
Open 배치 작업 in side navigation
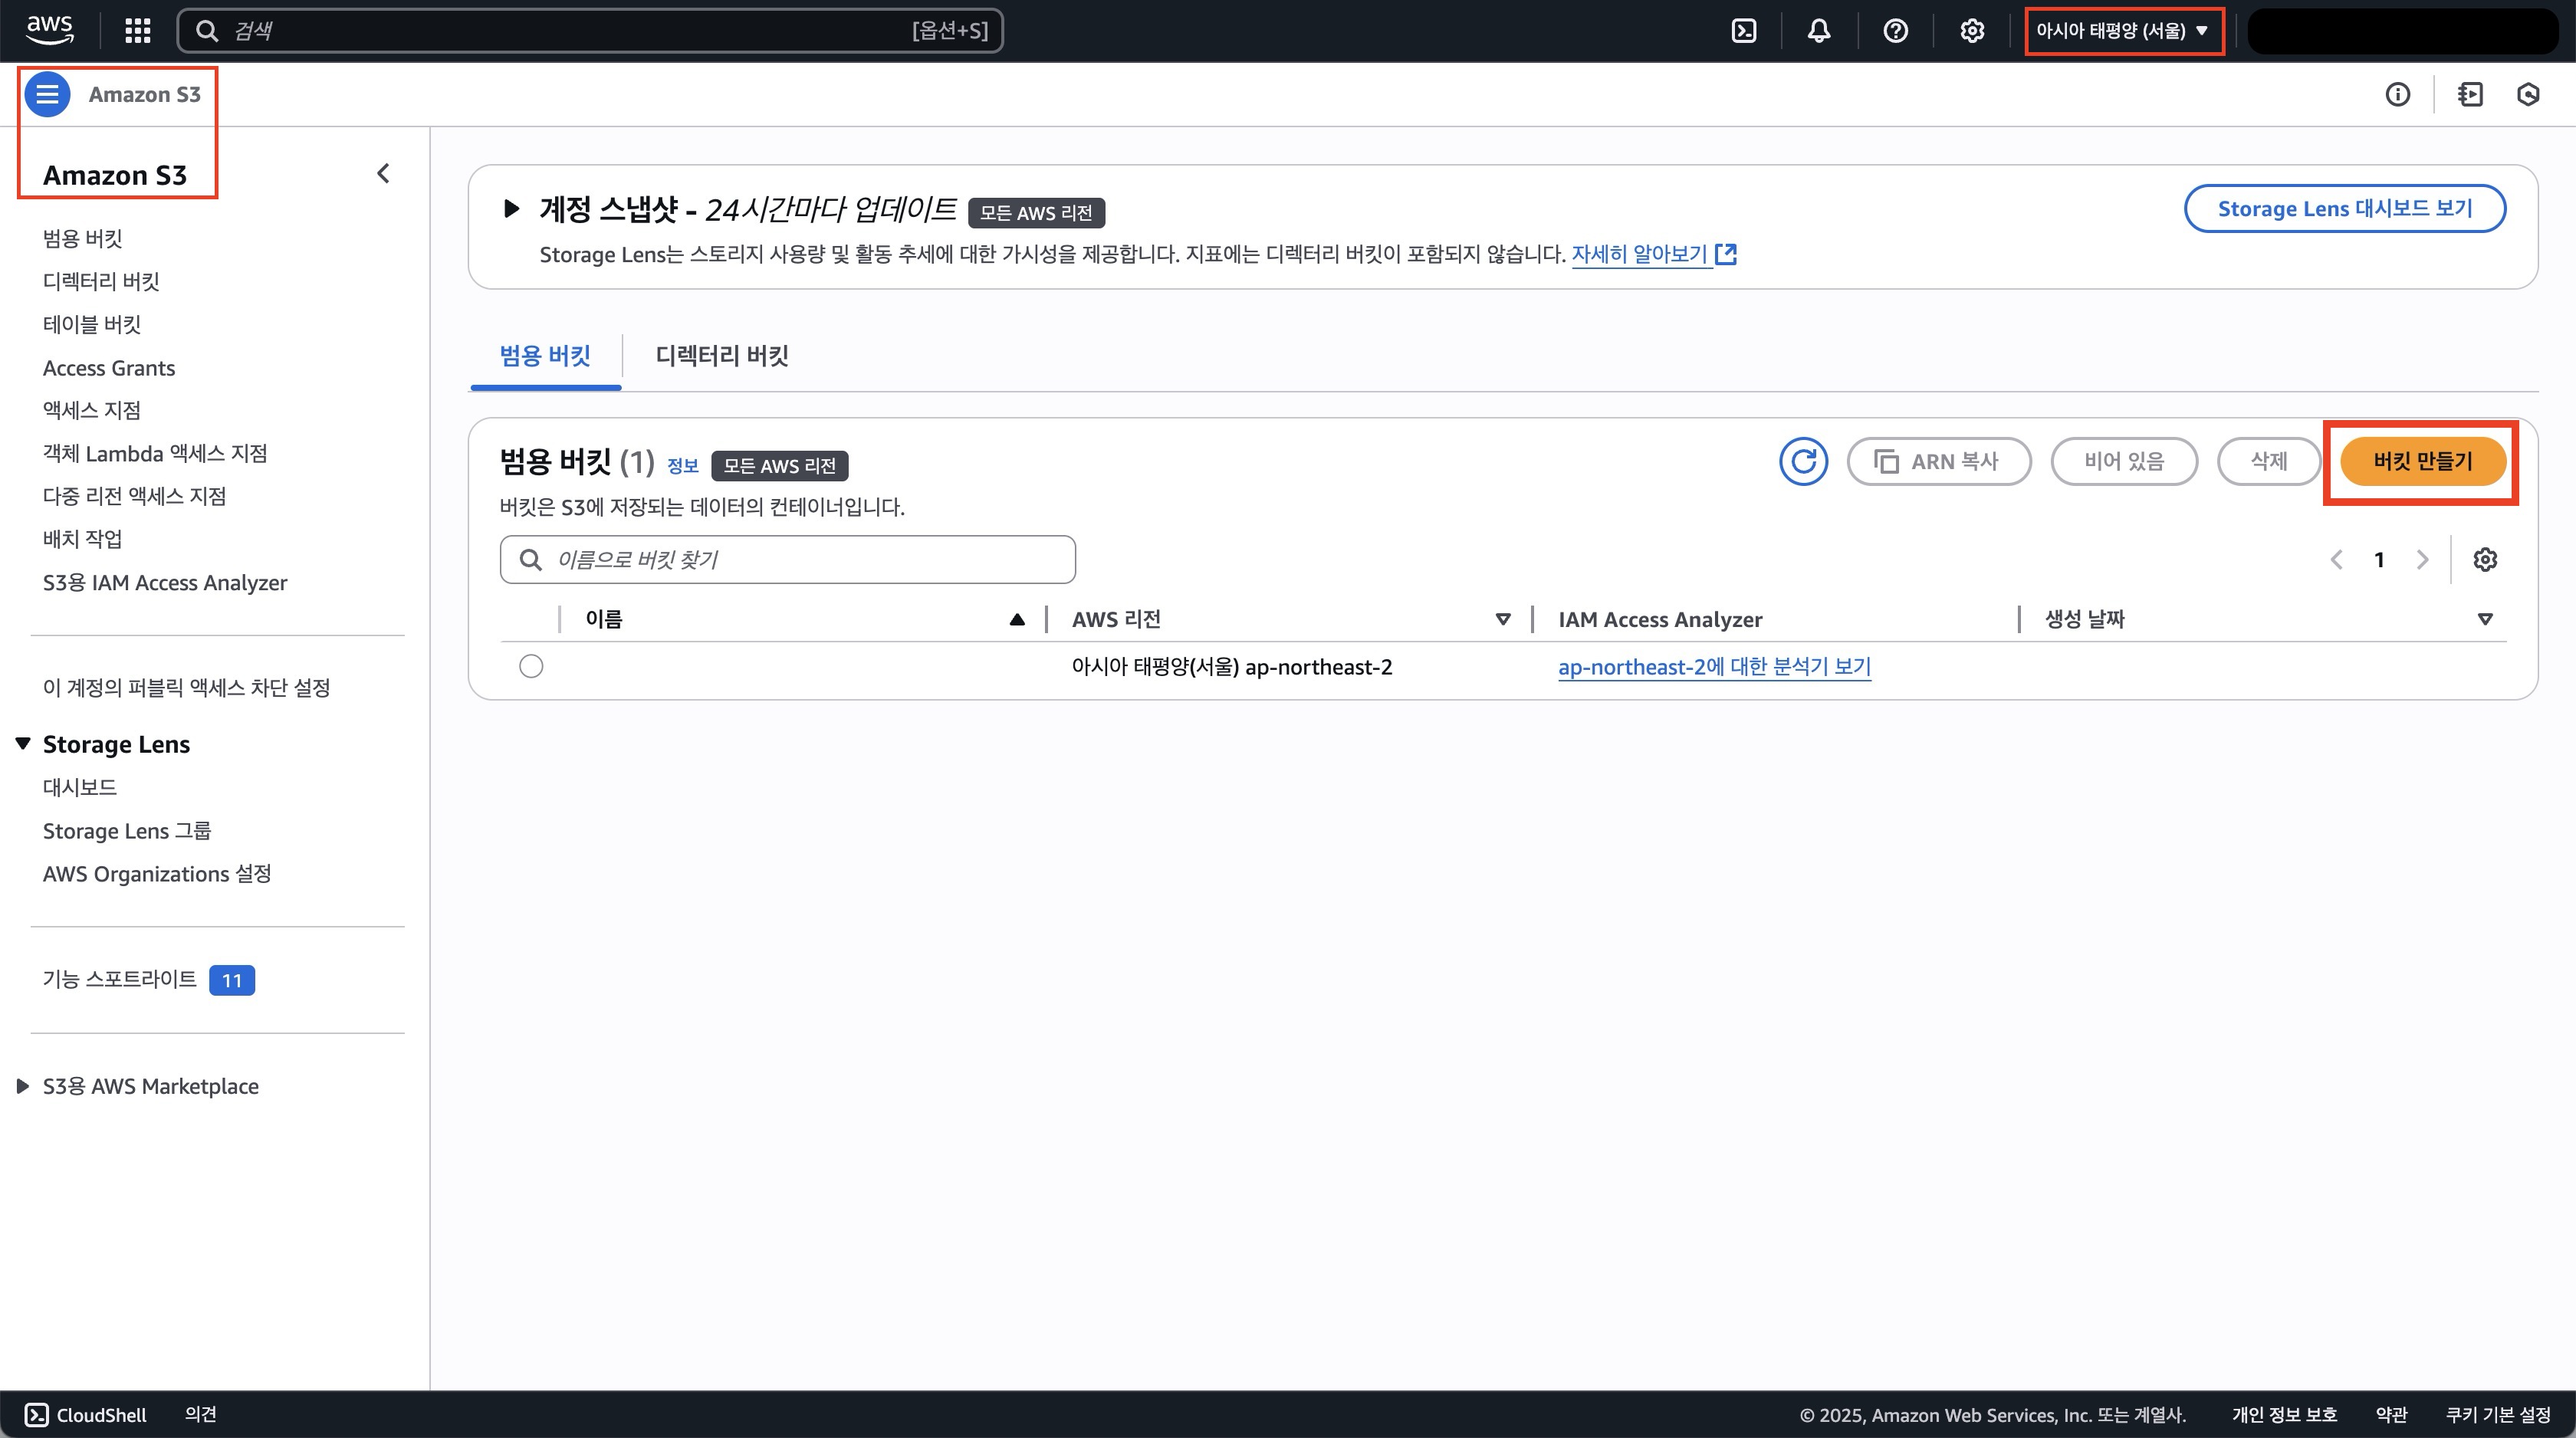tap(82, 539)
